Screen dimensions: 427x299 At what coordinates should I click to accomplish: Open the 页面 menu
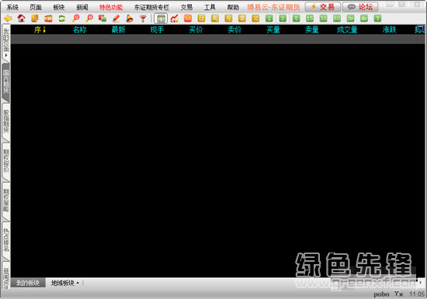tap(36, 7)
